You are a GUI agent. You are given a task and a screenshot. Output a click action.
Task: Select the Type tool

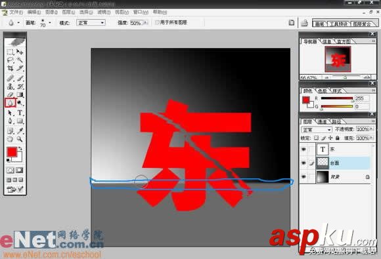click(x=20, y=113)
